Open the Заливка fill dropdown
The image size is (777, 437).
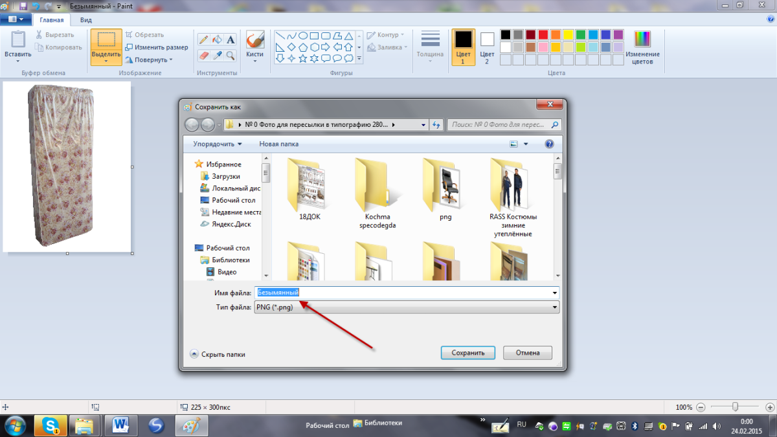point(387,47)
